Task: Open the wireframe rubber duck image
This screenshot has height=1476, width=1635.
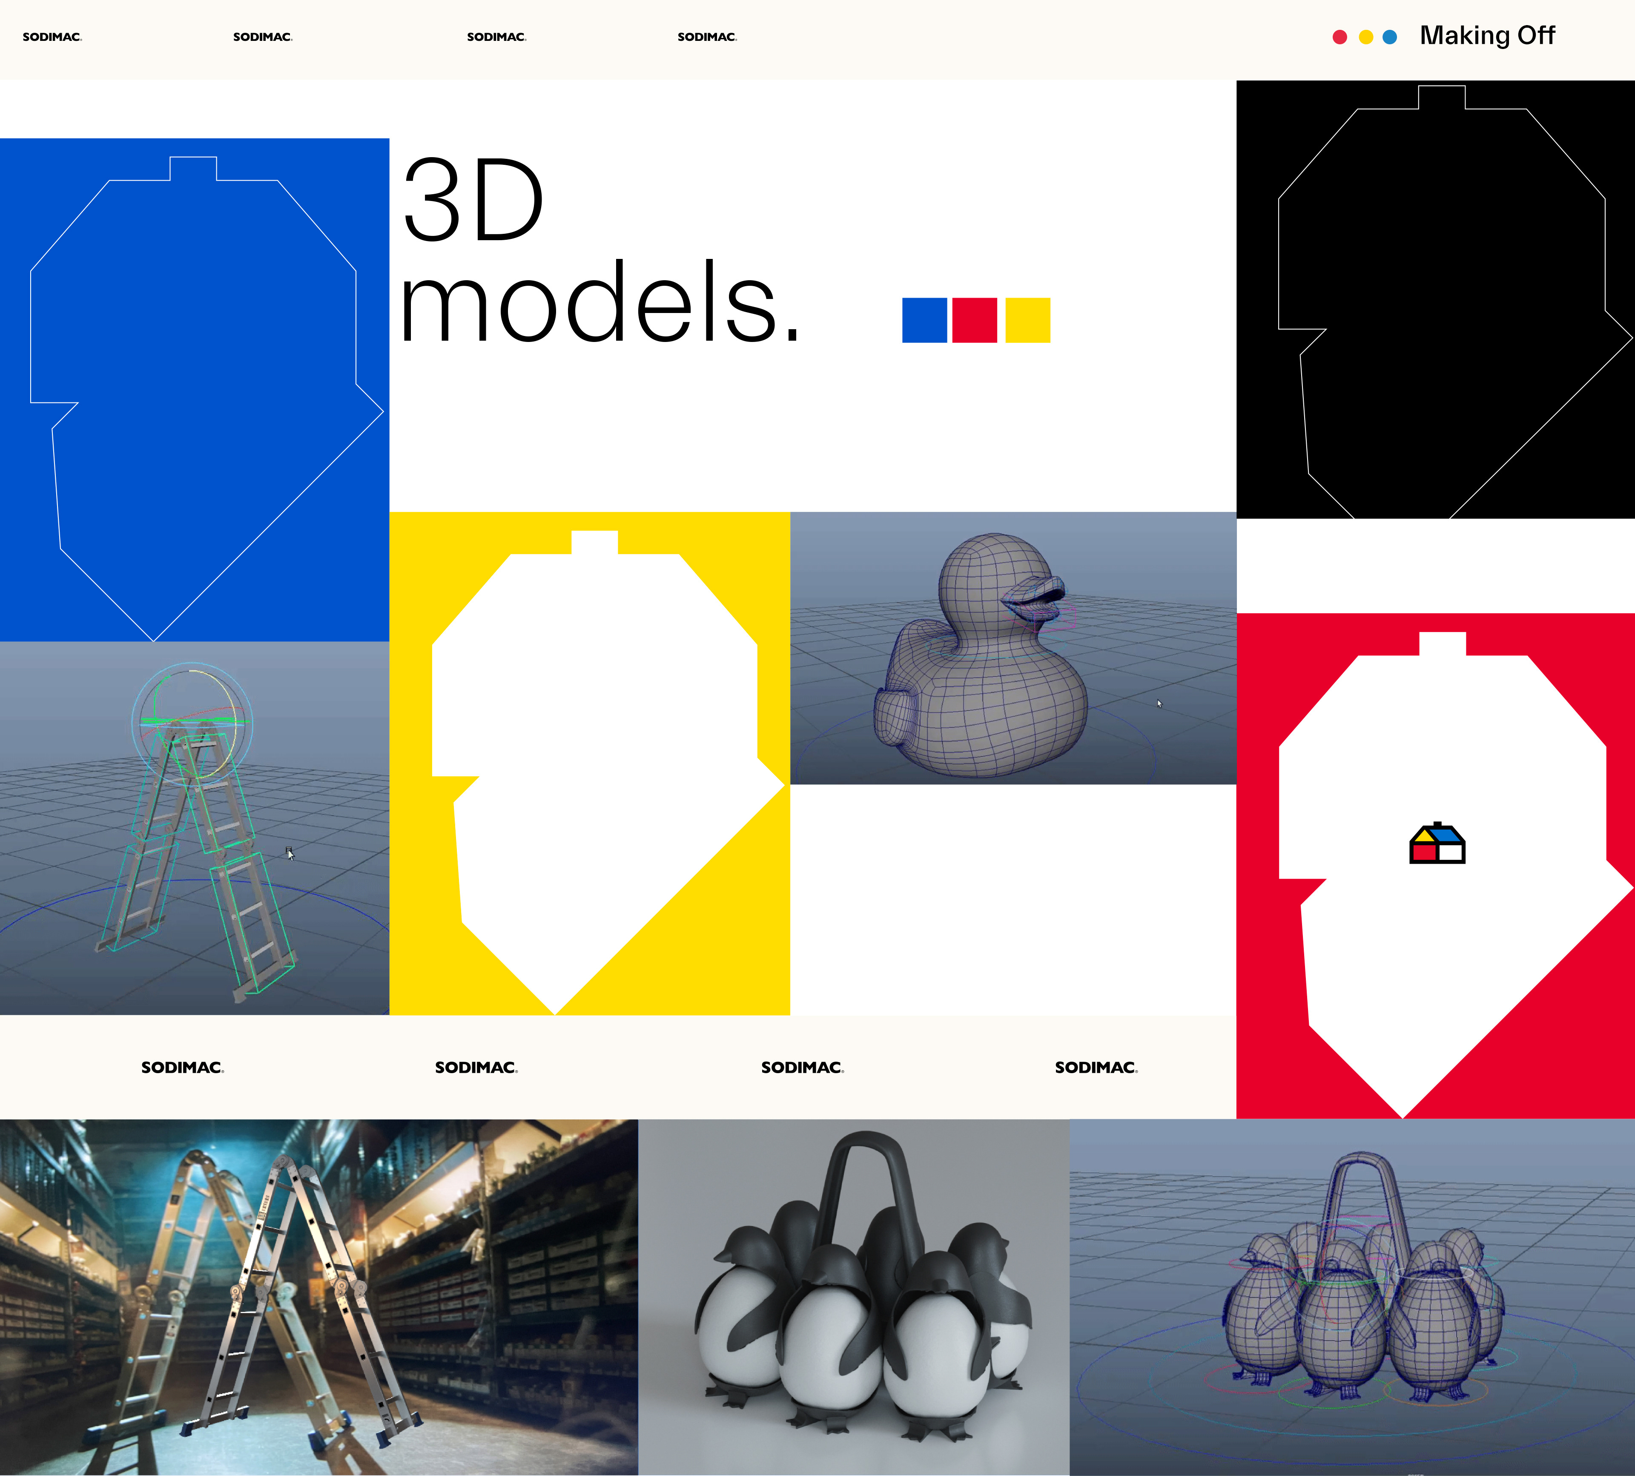Action: tap(1013, 649)
